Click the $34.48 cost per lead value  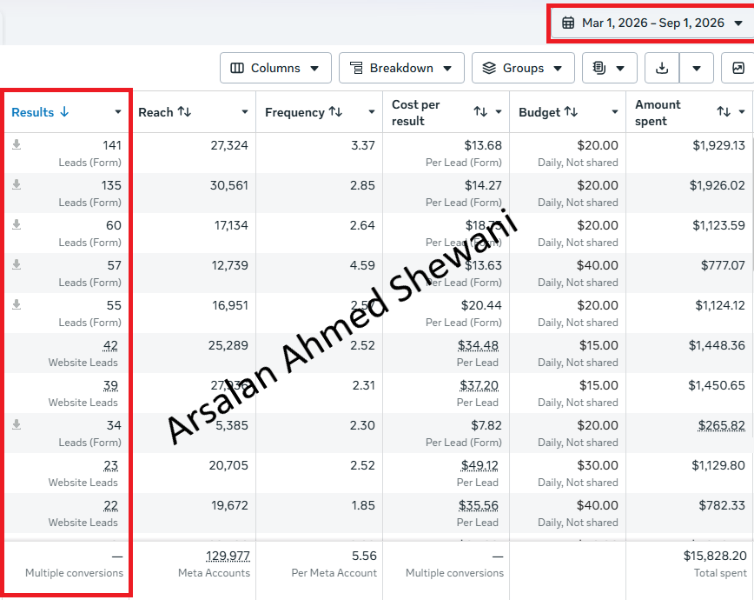click(x=478, y=346)
